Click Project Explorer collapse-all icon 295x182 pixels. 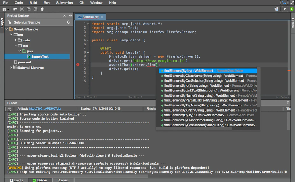65,16
